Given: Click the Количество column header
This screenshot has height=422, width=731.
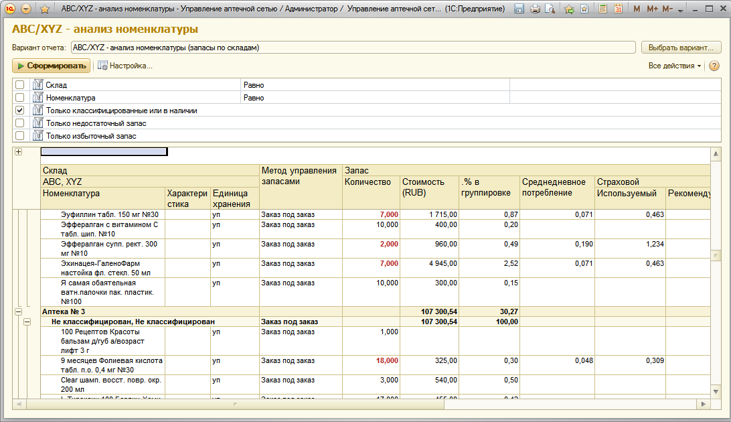Looking at the screenshot, I should (x=371, y=192).
